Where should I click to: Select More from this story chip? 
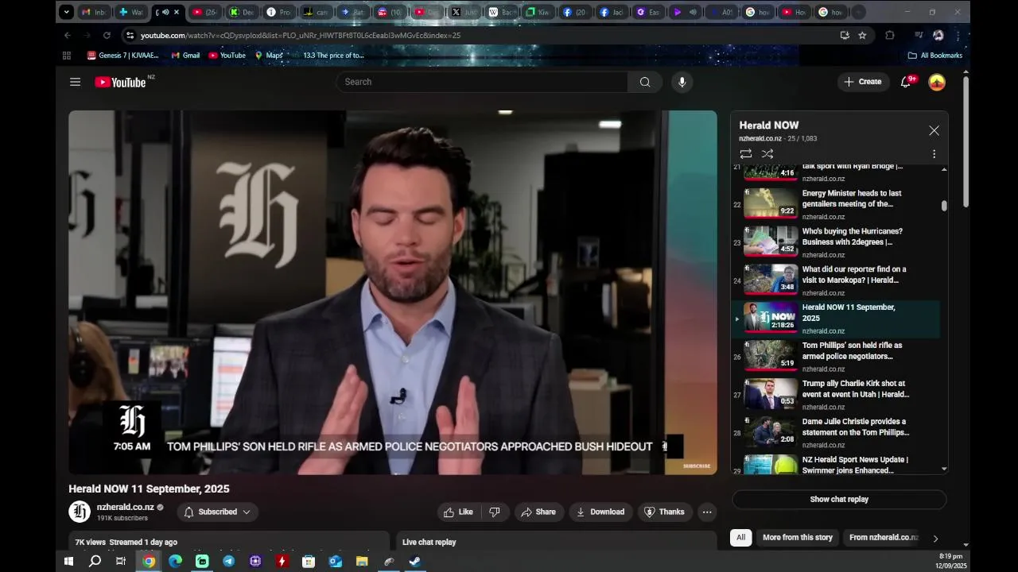point(798,537)
